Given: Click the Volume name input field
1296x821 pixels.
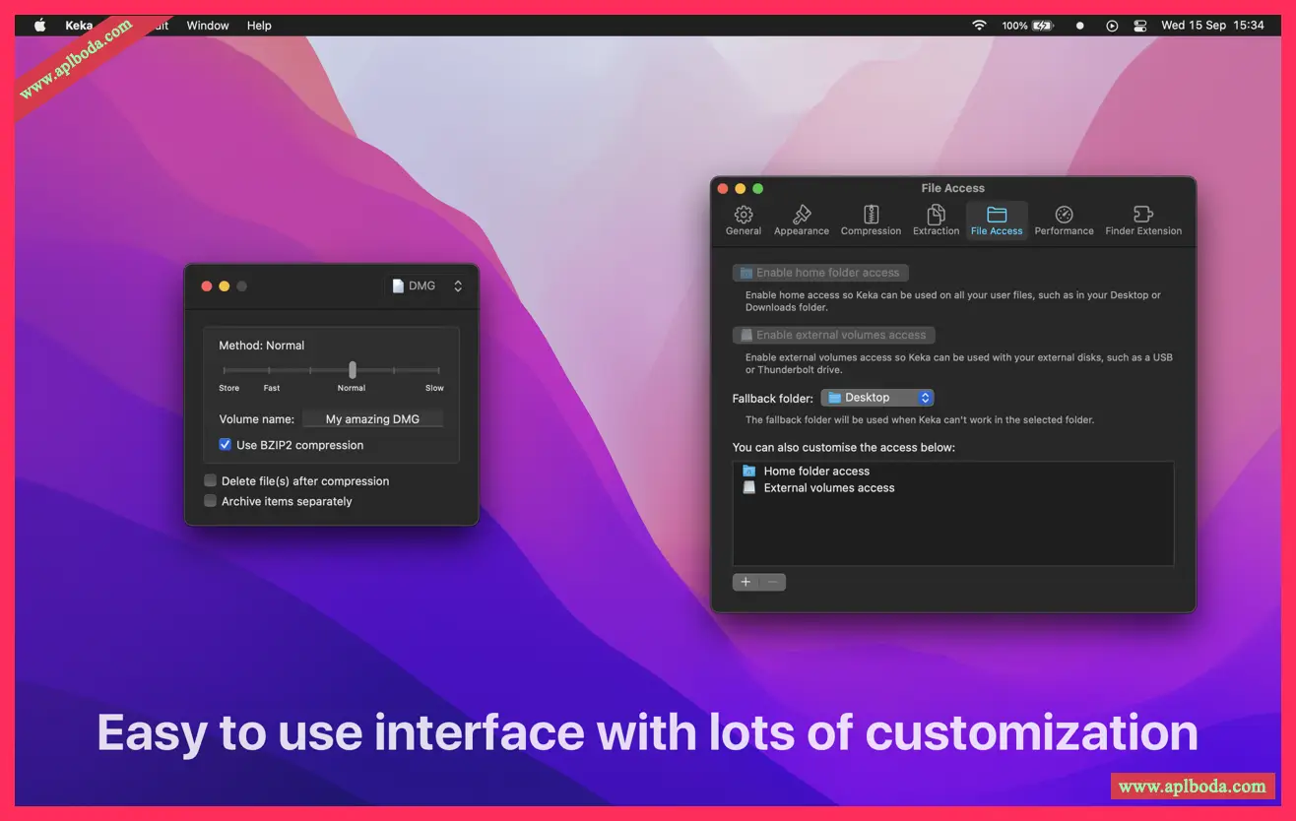Looking at the screenshot, I should [x=372, y=419].
